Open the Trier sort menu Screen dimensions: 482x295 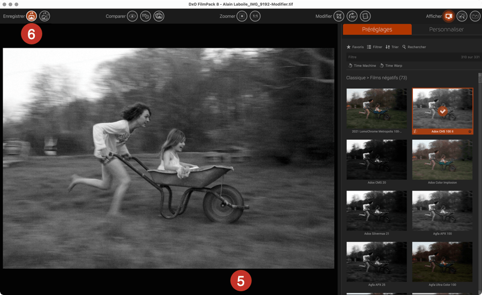392,47
